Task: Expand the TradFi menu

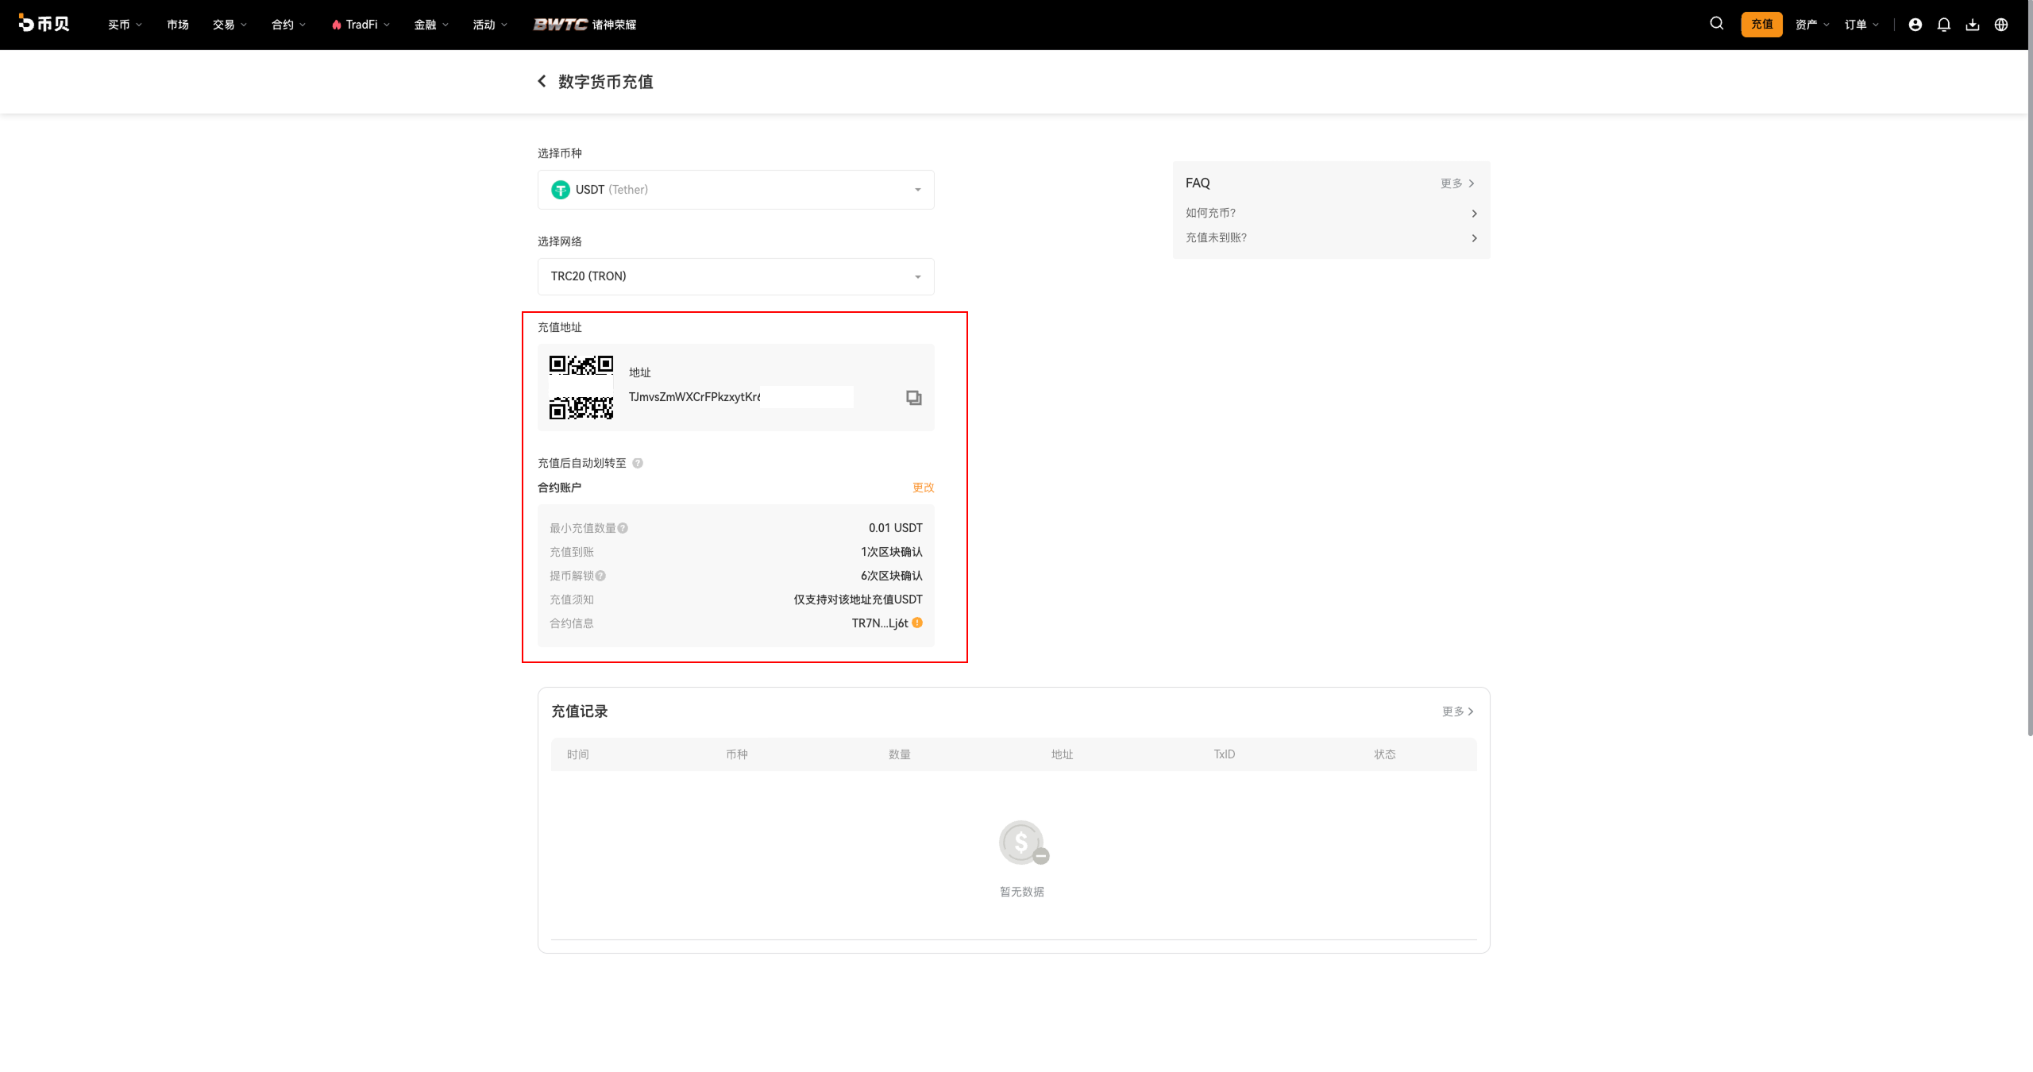Action: [361, 25]
